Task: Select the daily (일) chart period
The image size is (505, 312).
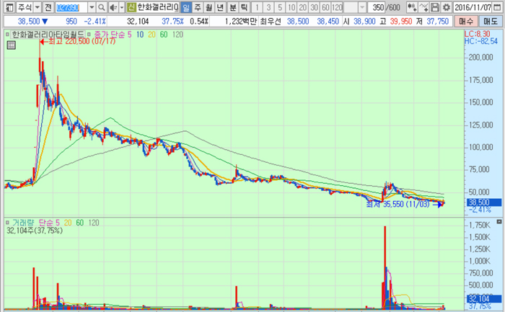Action: [x=186, y=7]
